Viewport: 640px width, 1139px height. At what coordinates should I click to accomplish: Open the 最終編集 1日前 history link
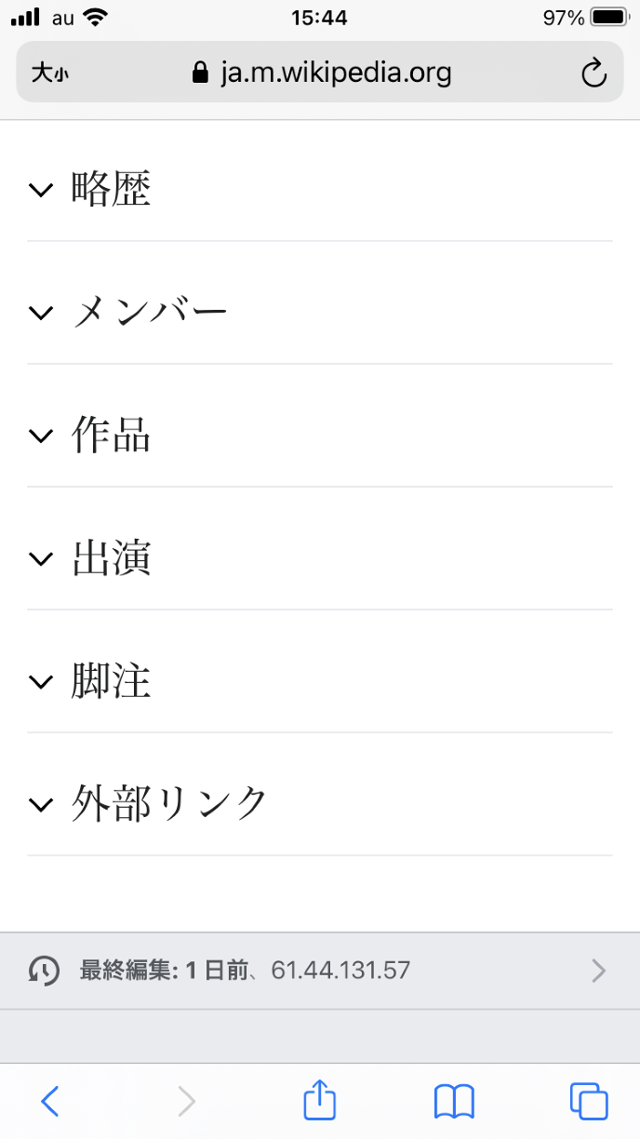(x=164, y=971)
